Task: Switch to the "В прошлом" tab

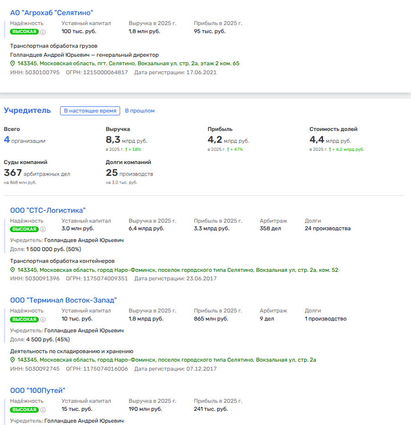Action: click(x=140, y=111)
